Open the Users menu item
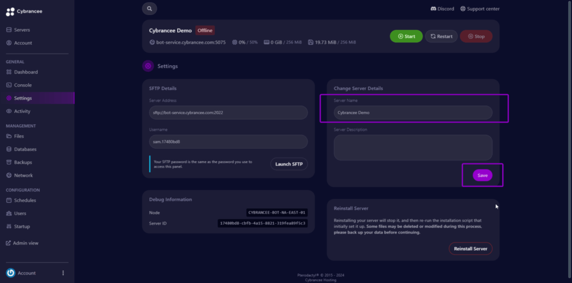Viewport: 572px width, 283px height. 20,213
